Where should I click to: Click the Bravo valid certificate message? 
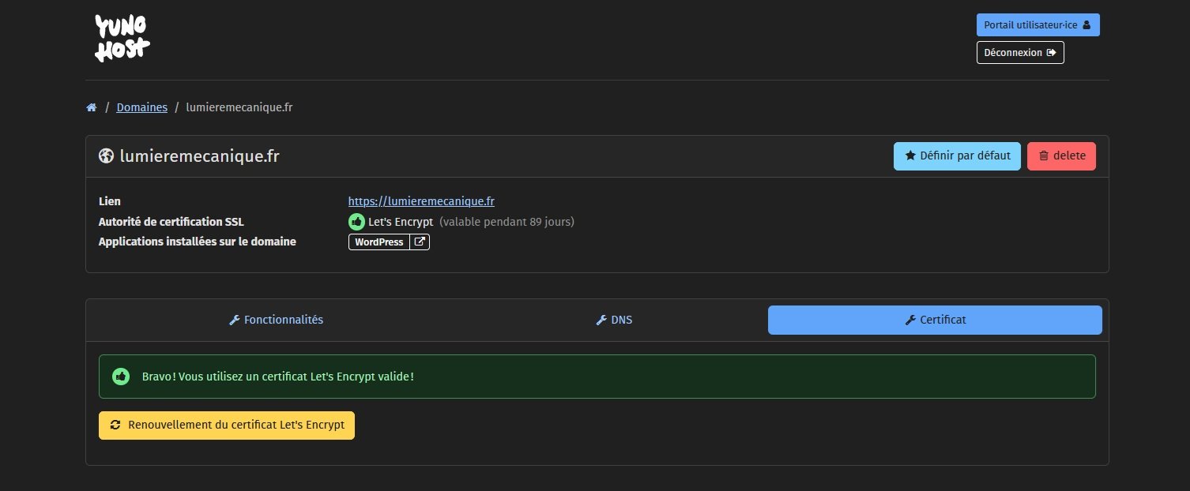[x=278, y=377]
